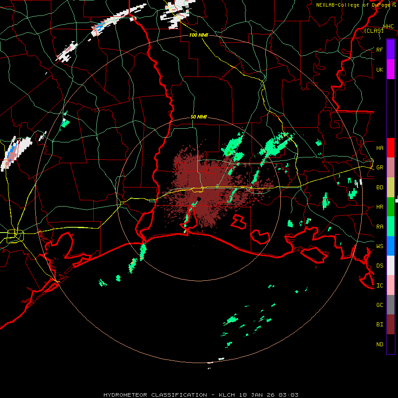Click the gray GC legend color swatch
This screenshot has height=398, width=398.
tap(390, 305)
